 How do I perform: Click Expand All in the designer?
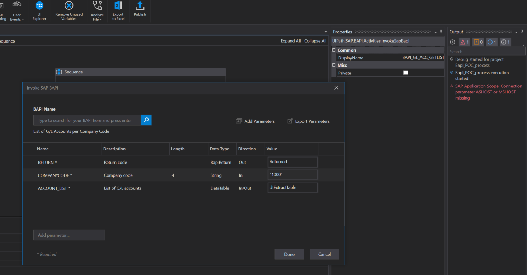pos(291,41)
